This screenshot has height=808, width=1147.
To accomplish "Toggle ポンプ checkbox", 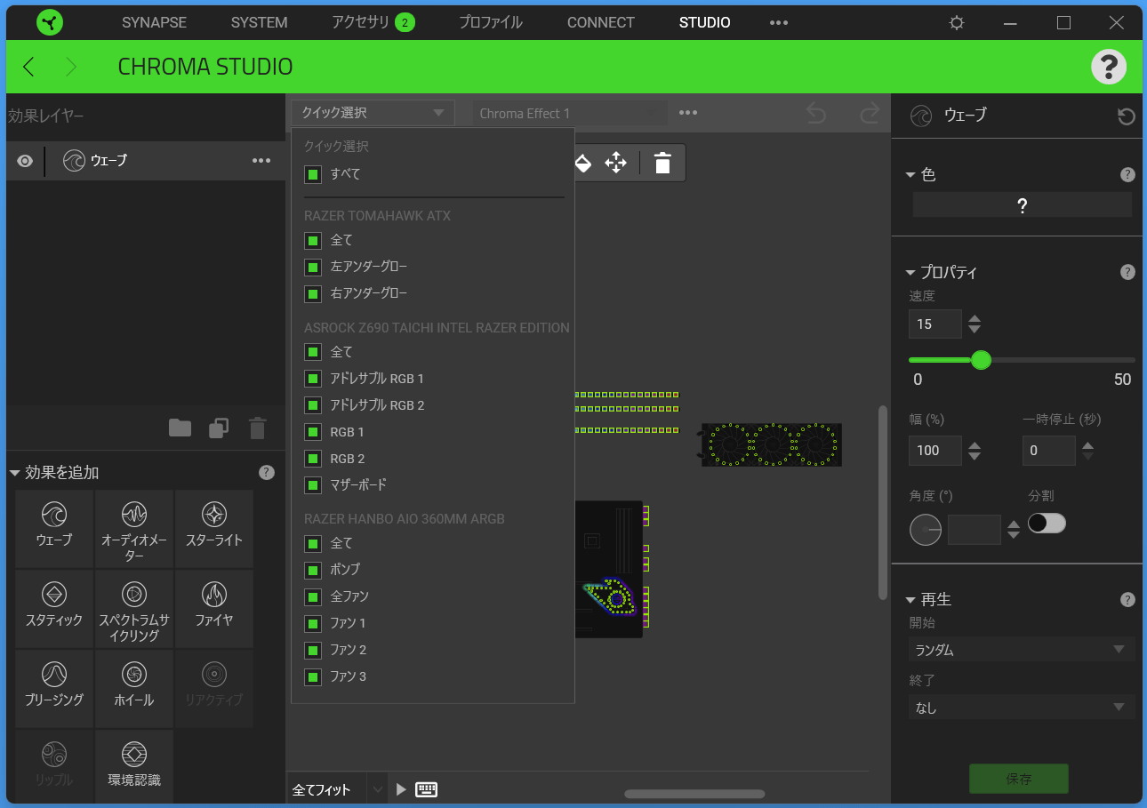I will click(312, 570).
